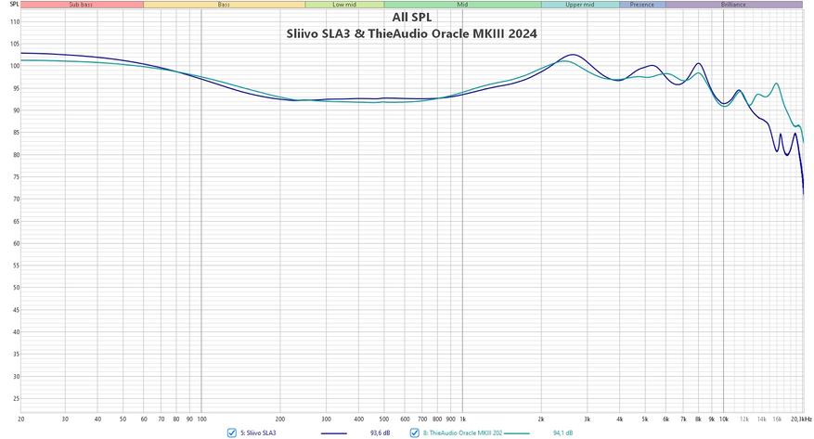This screenshot has height=439, width=814.
Task: Uncheck the ThieAudio Oracle MKIII trace checkbox
Action: click(x=414, y=433)
